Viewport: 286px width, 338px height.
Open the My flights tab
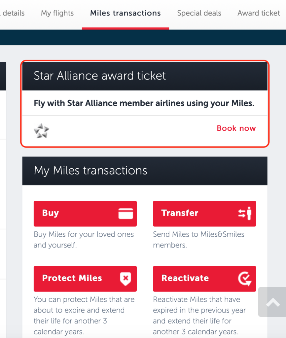[57, 13]
